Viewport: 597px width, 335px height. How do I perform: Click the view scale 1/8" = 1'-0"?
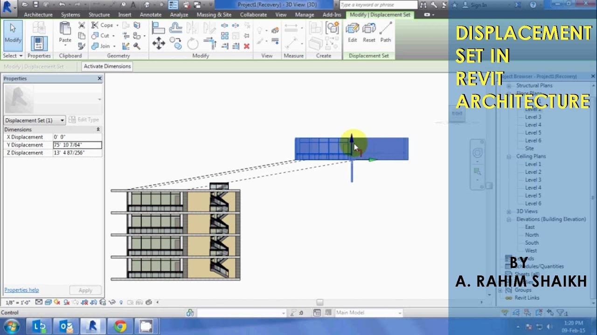[18, 303]
